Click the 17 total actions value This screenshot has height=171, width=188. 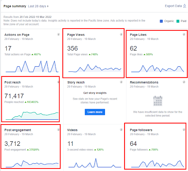pos(8,48)
